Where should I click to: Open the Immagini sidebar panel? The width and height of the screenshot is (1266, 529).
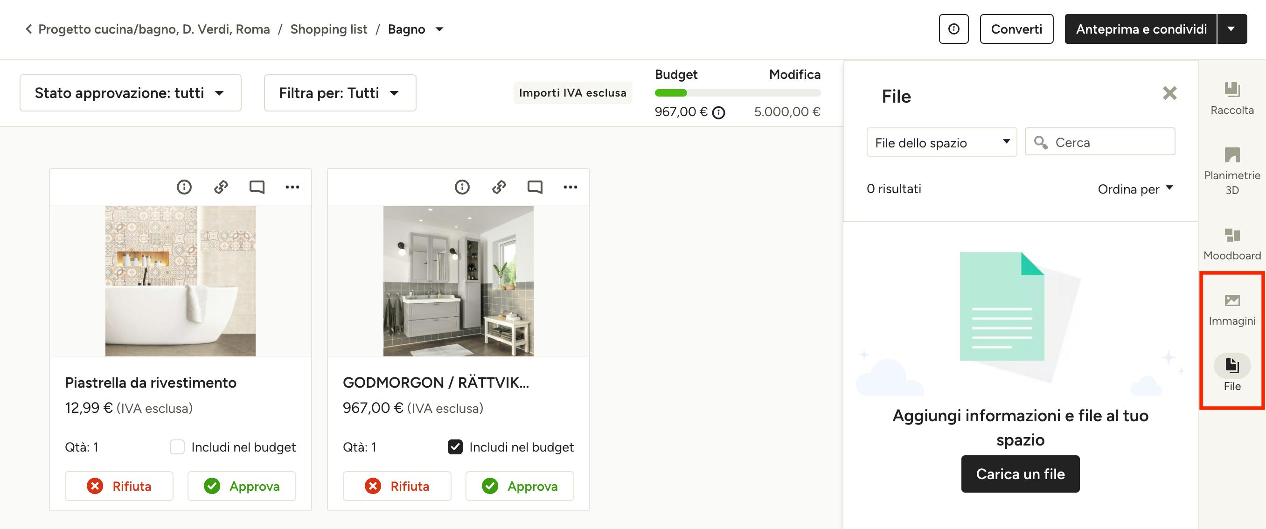click(x=1231, y=309)
